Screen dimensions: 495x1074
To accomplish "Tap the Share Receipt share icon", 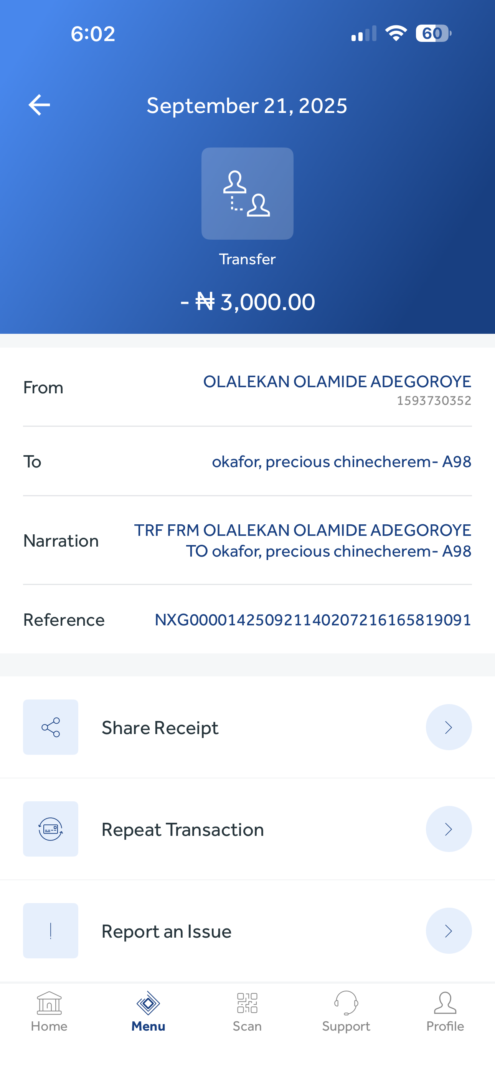I will click(50, 727).
